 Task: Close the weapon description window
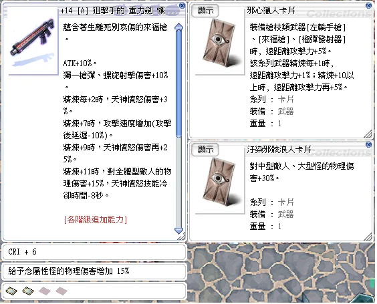[x=182, y=5]
